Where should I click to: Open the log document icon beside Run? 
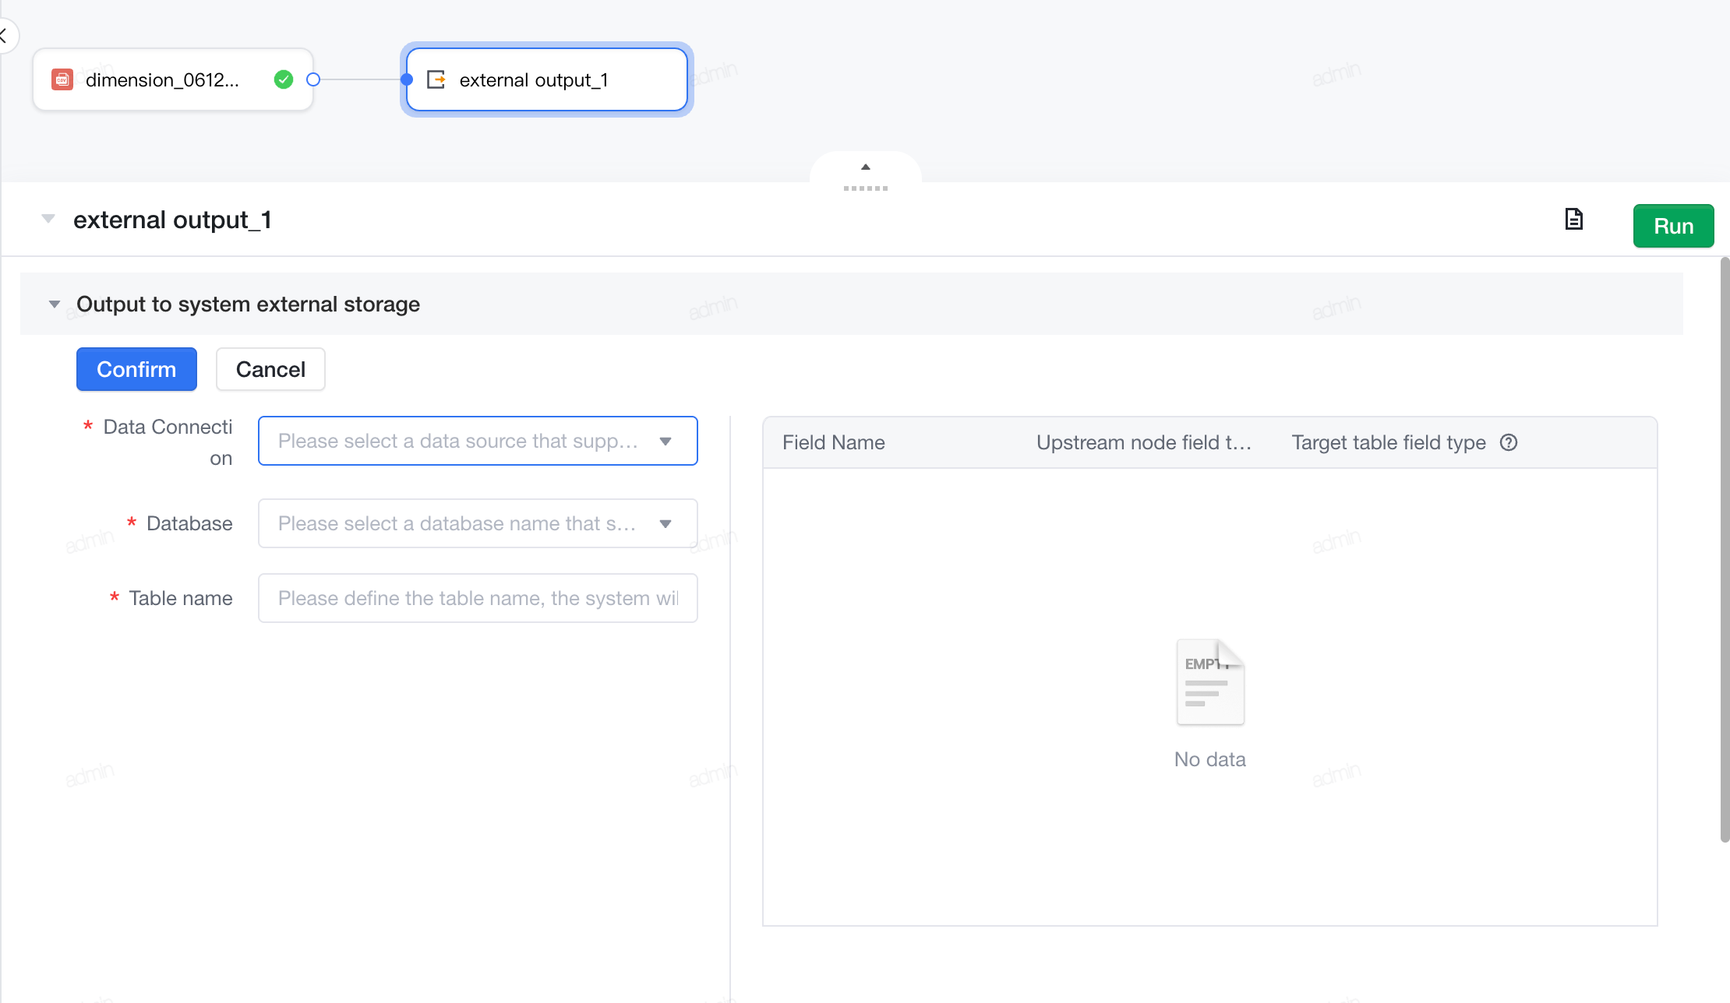click(x=1574, y=220)
